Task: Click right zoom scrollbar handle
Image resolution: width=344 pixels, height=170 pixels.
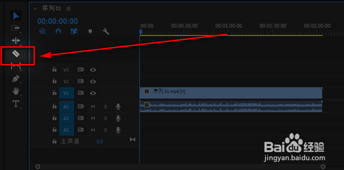Action: 323,166
